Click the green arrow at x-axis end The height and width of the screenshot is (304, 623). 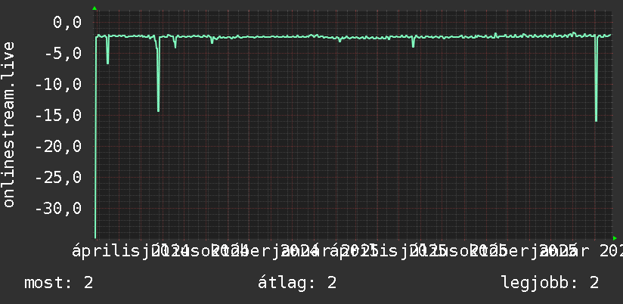(615, 238)
